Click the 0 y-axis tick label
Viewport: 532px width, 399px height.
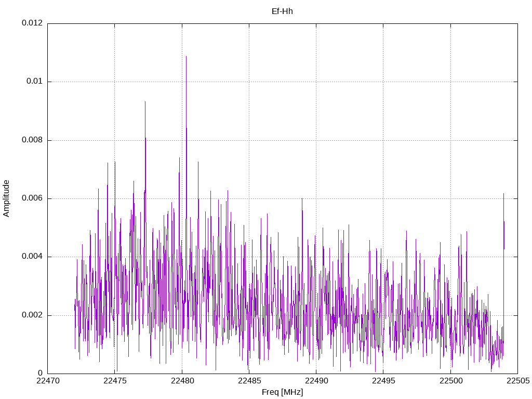pyautogui.click(x=41, y=374)
